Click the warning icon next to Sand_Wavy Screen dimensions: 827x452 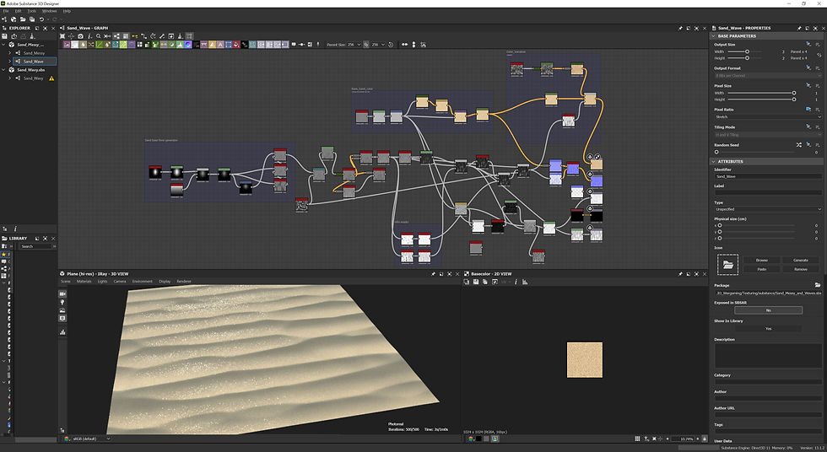coord(51,78)
